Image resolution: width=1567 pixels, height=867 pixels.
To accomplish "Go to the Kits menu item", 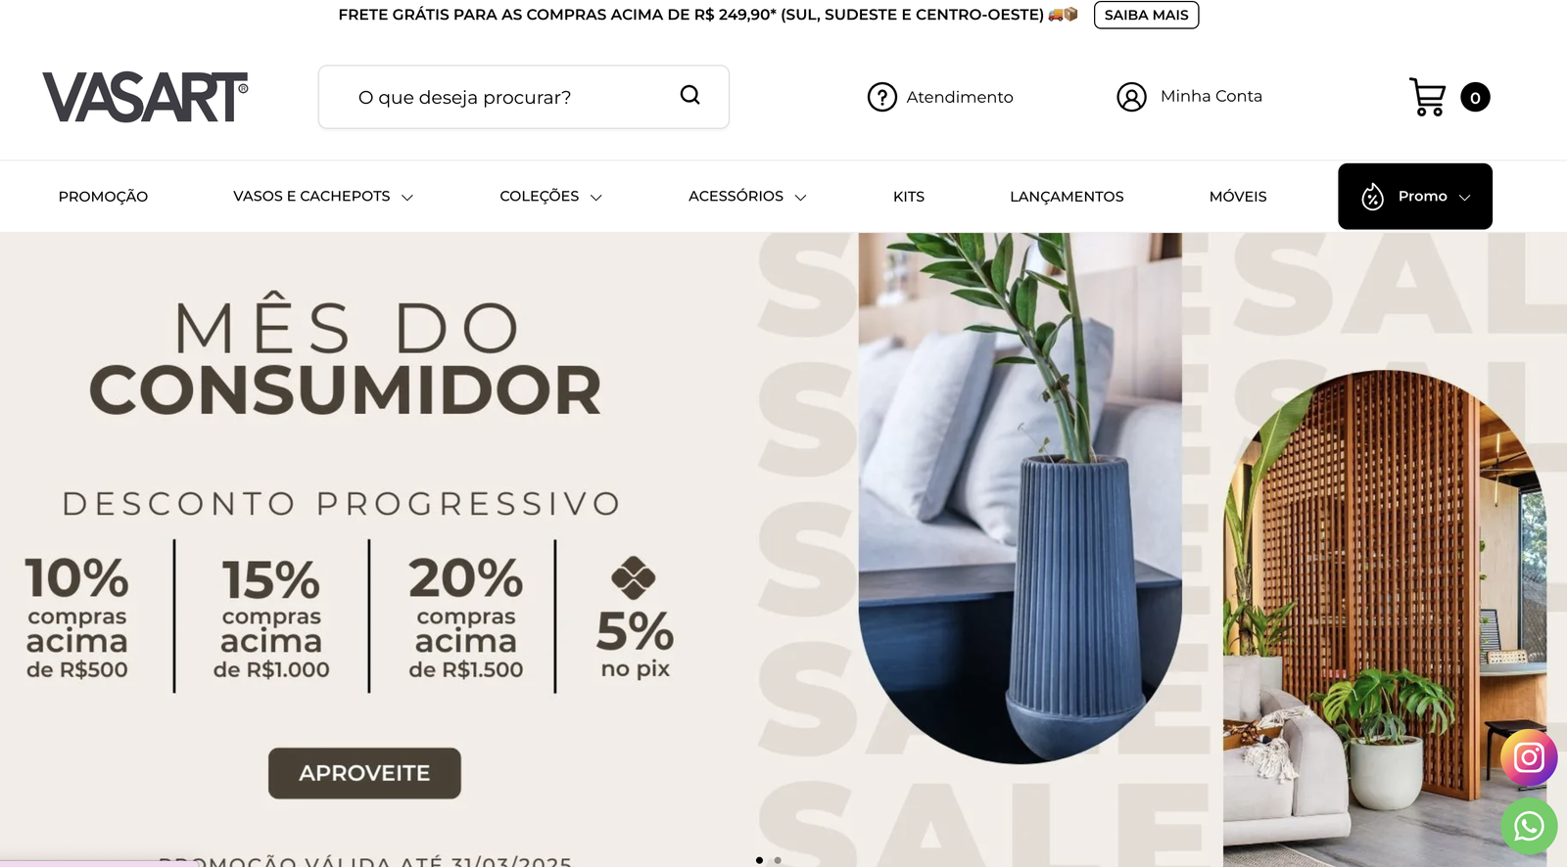I will click(x=909, y=197).
